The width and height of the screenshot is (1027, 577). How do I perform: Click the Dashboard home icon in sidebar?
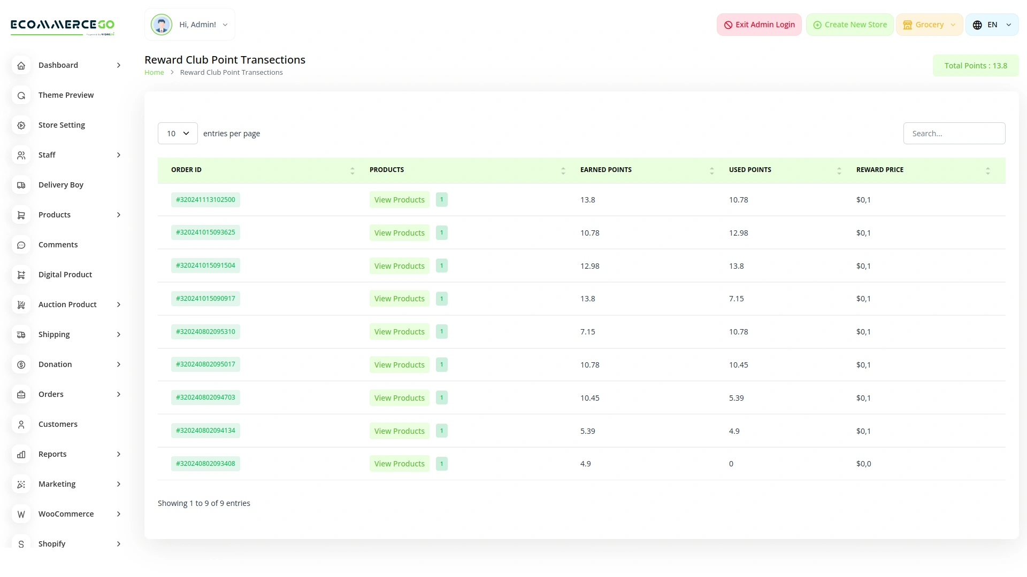21,65
